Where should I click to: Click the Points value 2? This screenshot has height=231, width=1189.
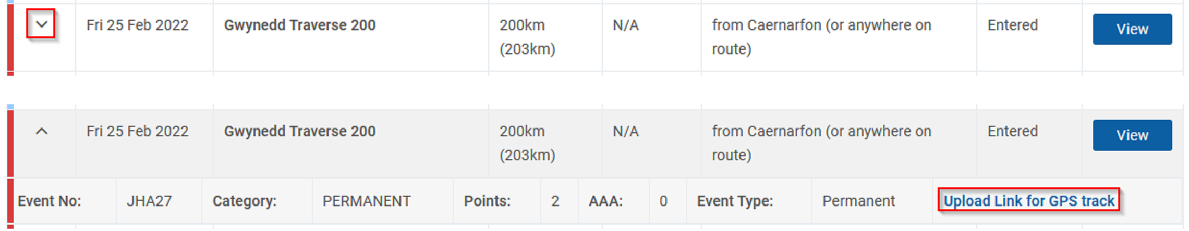point(555,201)
